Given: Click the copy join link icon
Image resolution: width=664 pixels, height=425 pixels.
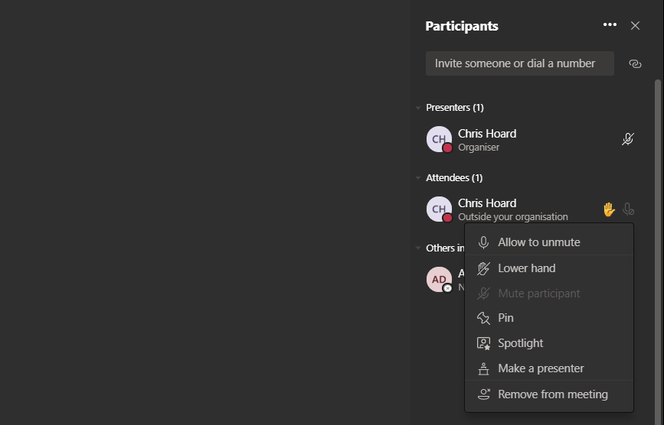Looking at the screenshot, I should 635,63.
